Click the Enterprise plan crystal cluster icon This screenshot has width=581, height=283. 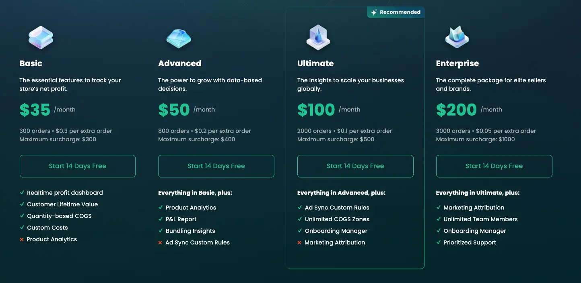457,37
